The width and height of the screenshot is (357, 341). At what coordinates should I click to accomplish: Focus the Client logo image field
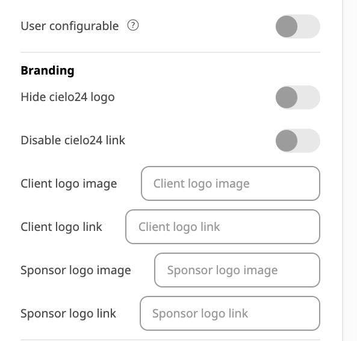231,183
